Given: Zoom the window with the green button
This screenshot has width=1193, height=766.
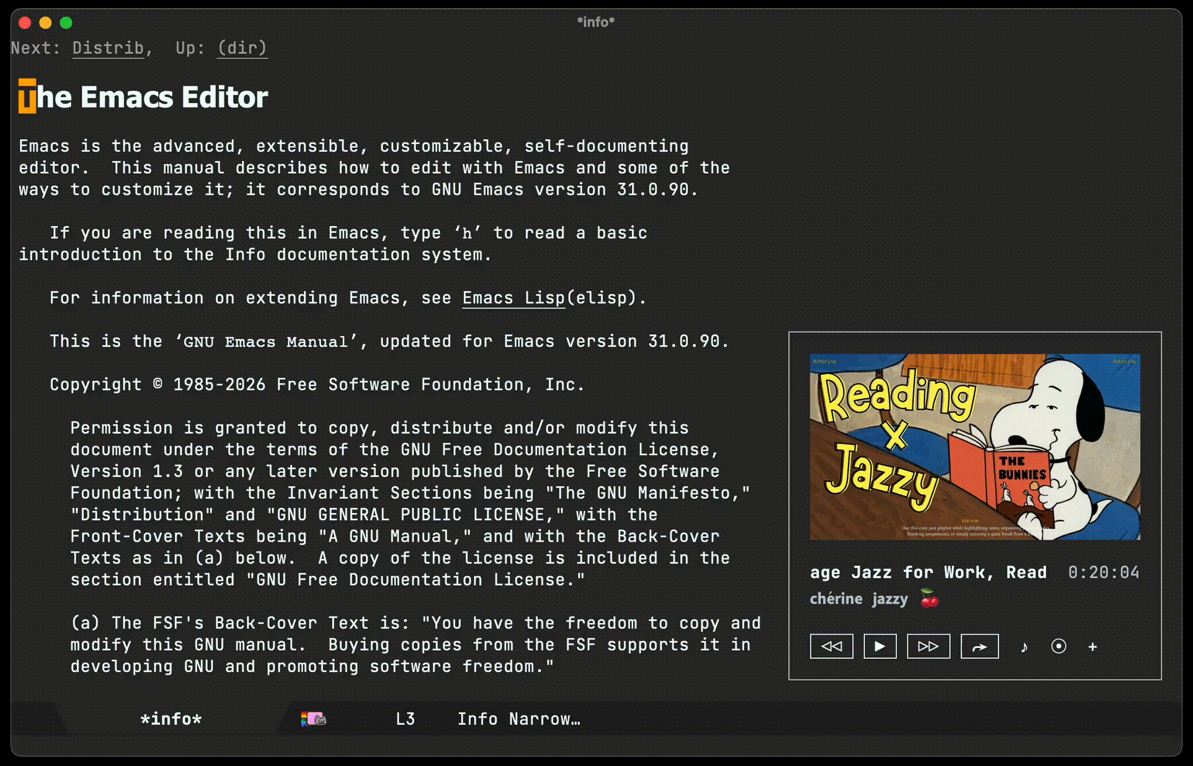Looking at the screenshot, I should [x=66, y=22].
